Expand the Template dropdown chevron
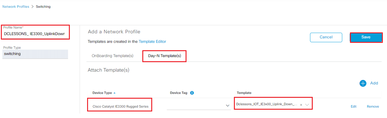Screen dimensions: 387x118 pyautogui.click(x=307, y=105)
